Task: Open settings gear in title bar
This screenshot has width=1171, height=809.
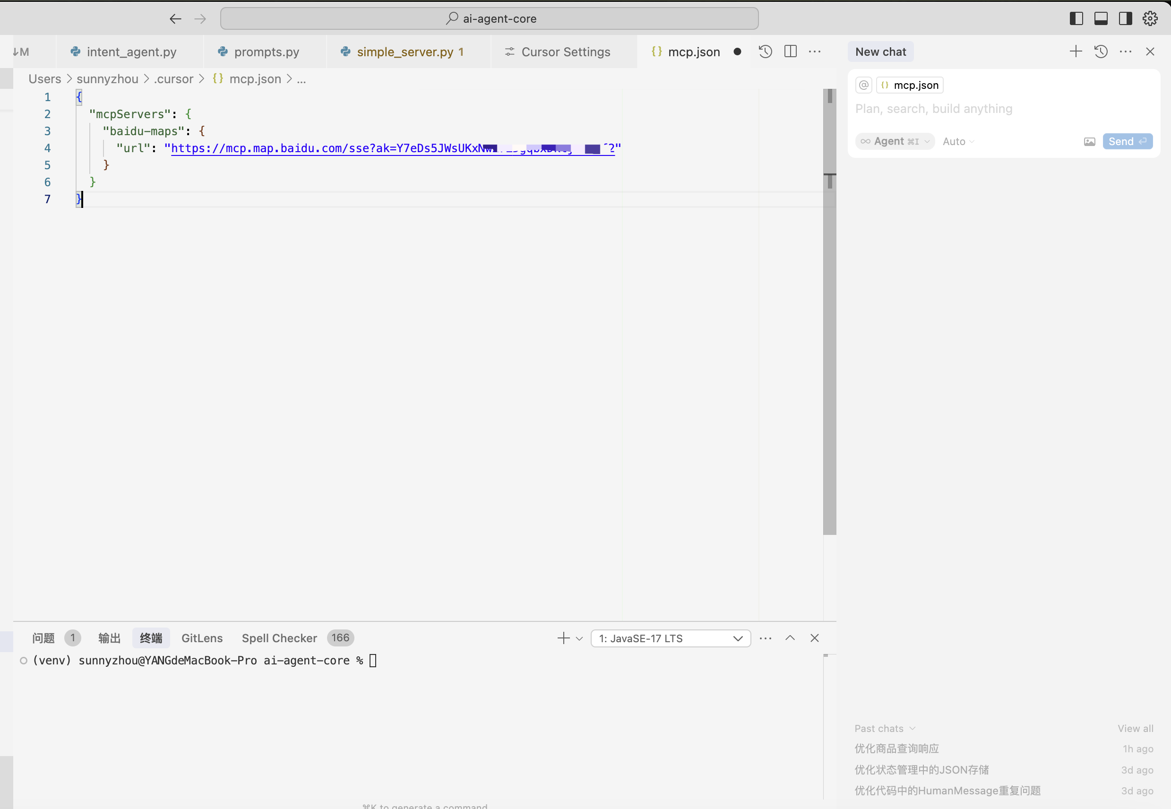Action: click(x=1150, y=19)
